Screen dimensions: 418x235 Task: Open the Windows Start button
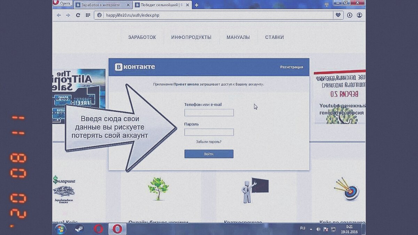coord(61,229)
